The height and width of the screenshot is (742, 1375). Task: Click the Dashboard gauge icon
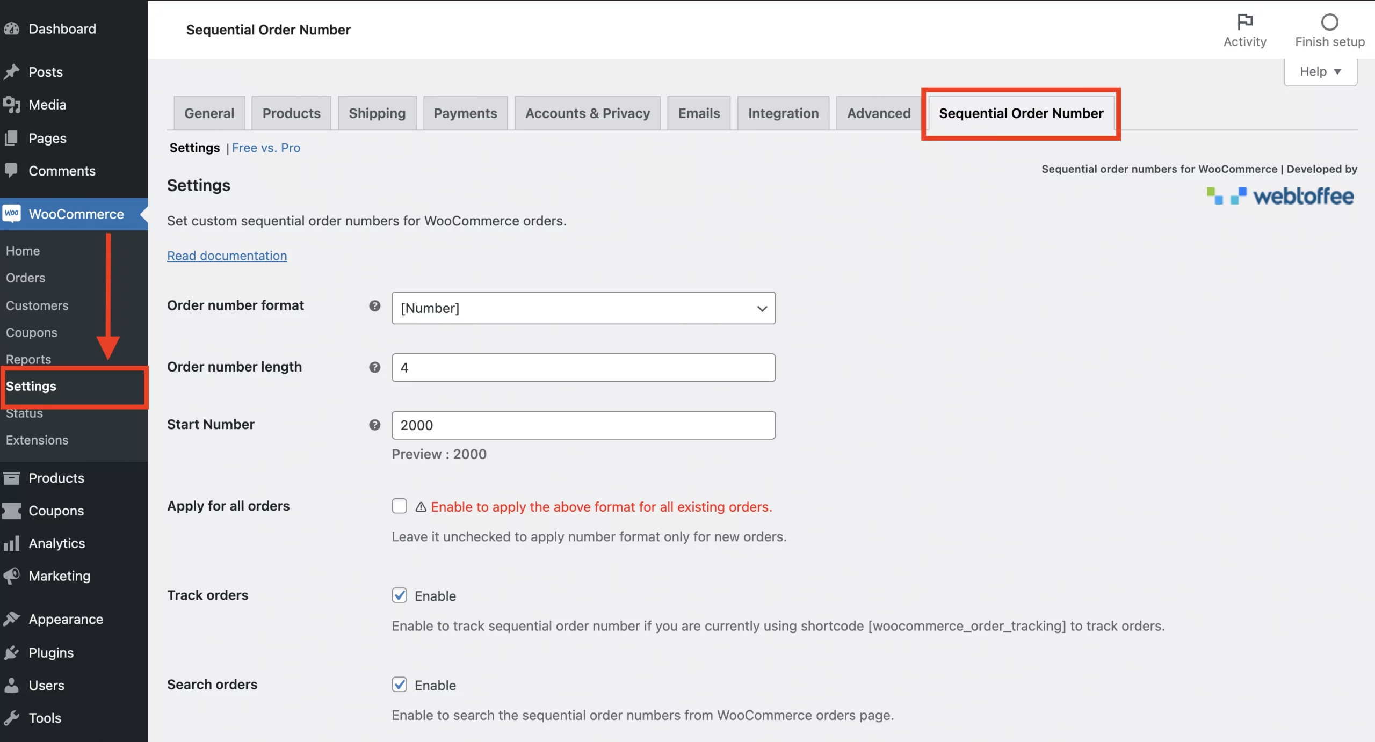(x=11, y=28)
